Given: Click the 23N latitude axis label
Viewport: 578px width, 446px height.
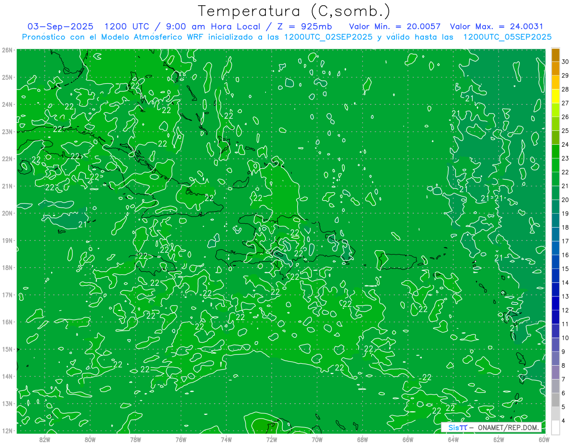Looking at the screenshot, I should [x=7, y=132].
